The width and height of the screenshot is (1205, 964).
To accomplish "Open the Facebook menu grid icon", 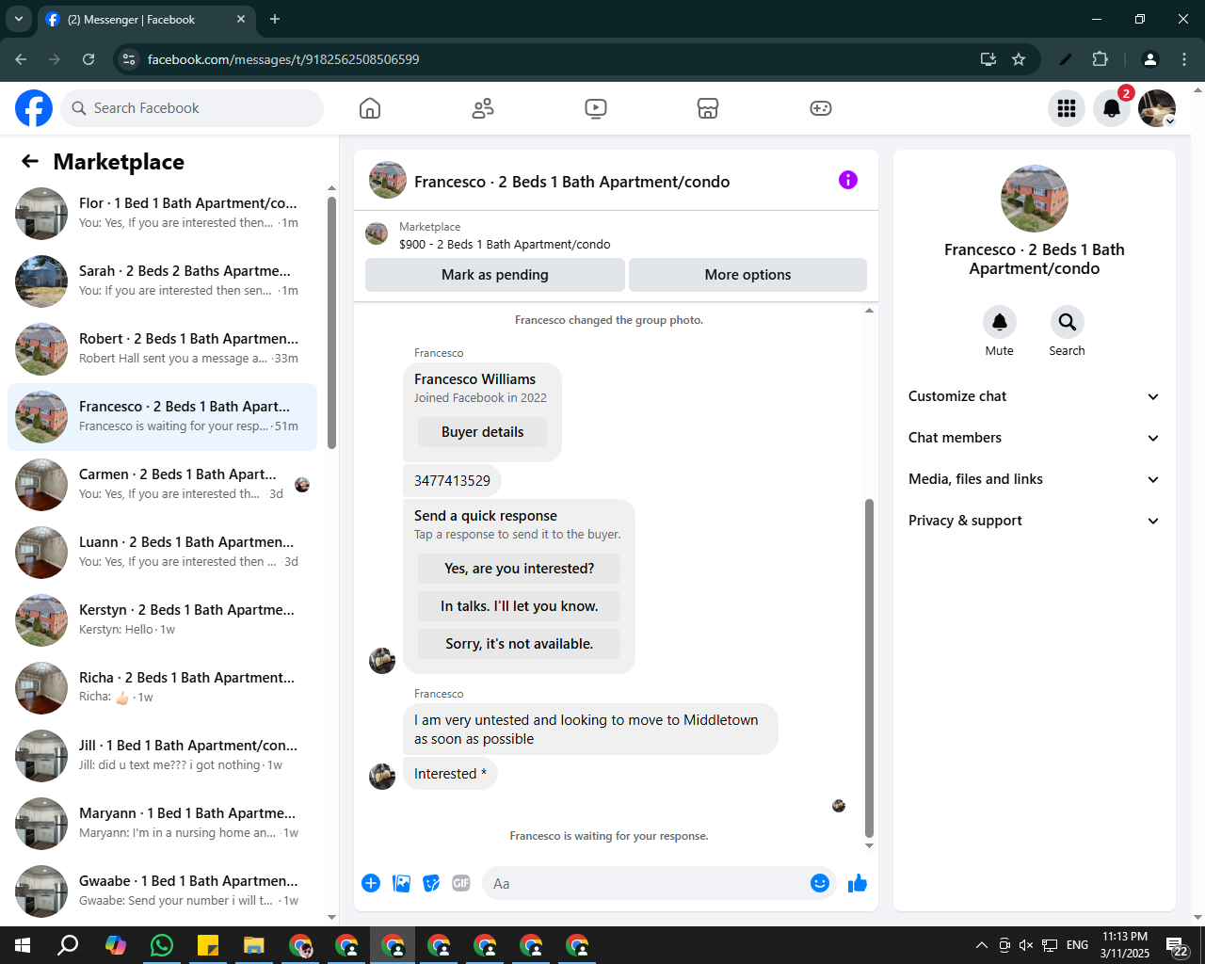I will (x=1067, y=108).
